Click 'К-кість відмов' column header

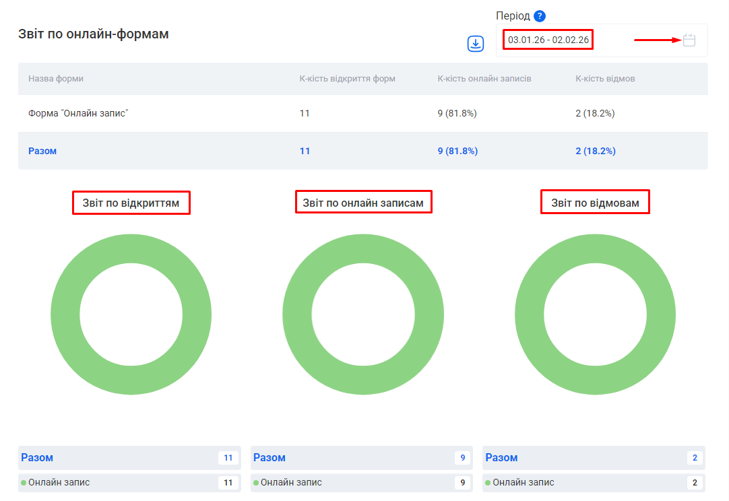click(605, 79)
